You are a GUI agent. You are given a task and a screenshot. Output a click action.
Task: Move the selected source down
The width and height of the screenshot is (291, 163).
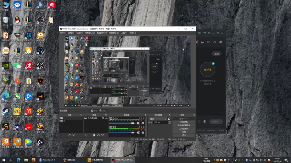(x=103, y=135)
